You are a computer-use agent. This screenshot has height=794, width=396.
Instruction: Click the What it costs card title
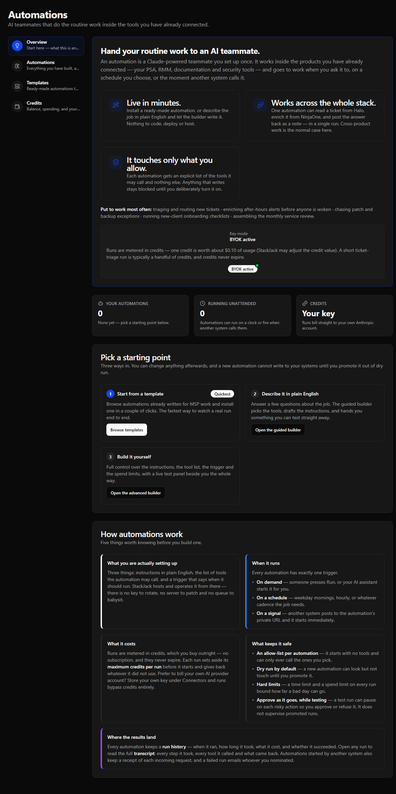click(x=121, y=644)
